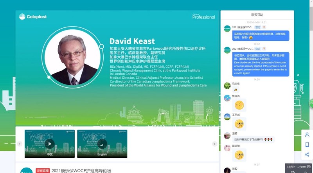Click the mobile phone icon in sidebar
The image size is (313, 173).
coord(307,144)
